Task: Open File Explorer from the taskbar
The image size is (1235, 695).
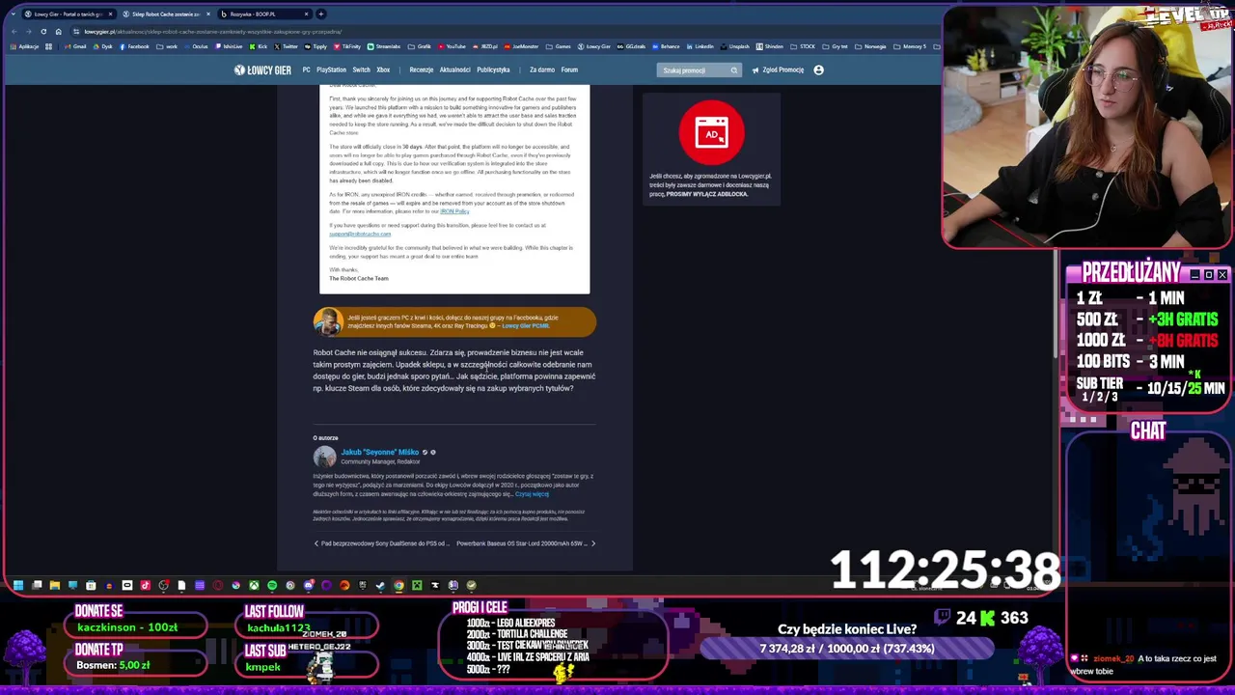Action: tap(55, 585)
